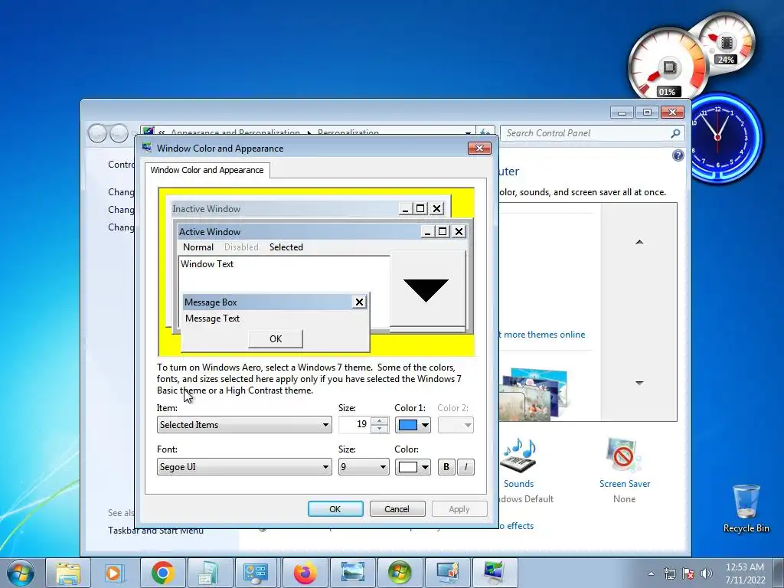Open the more themes online link
Image resolution: width=784 pixels, height=588 pixels.
tap(544, 335)
